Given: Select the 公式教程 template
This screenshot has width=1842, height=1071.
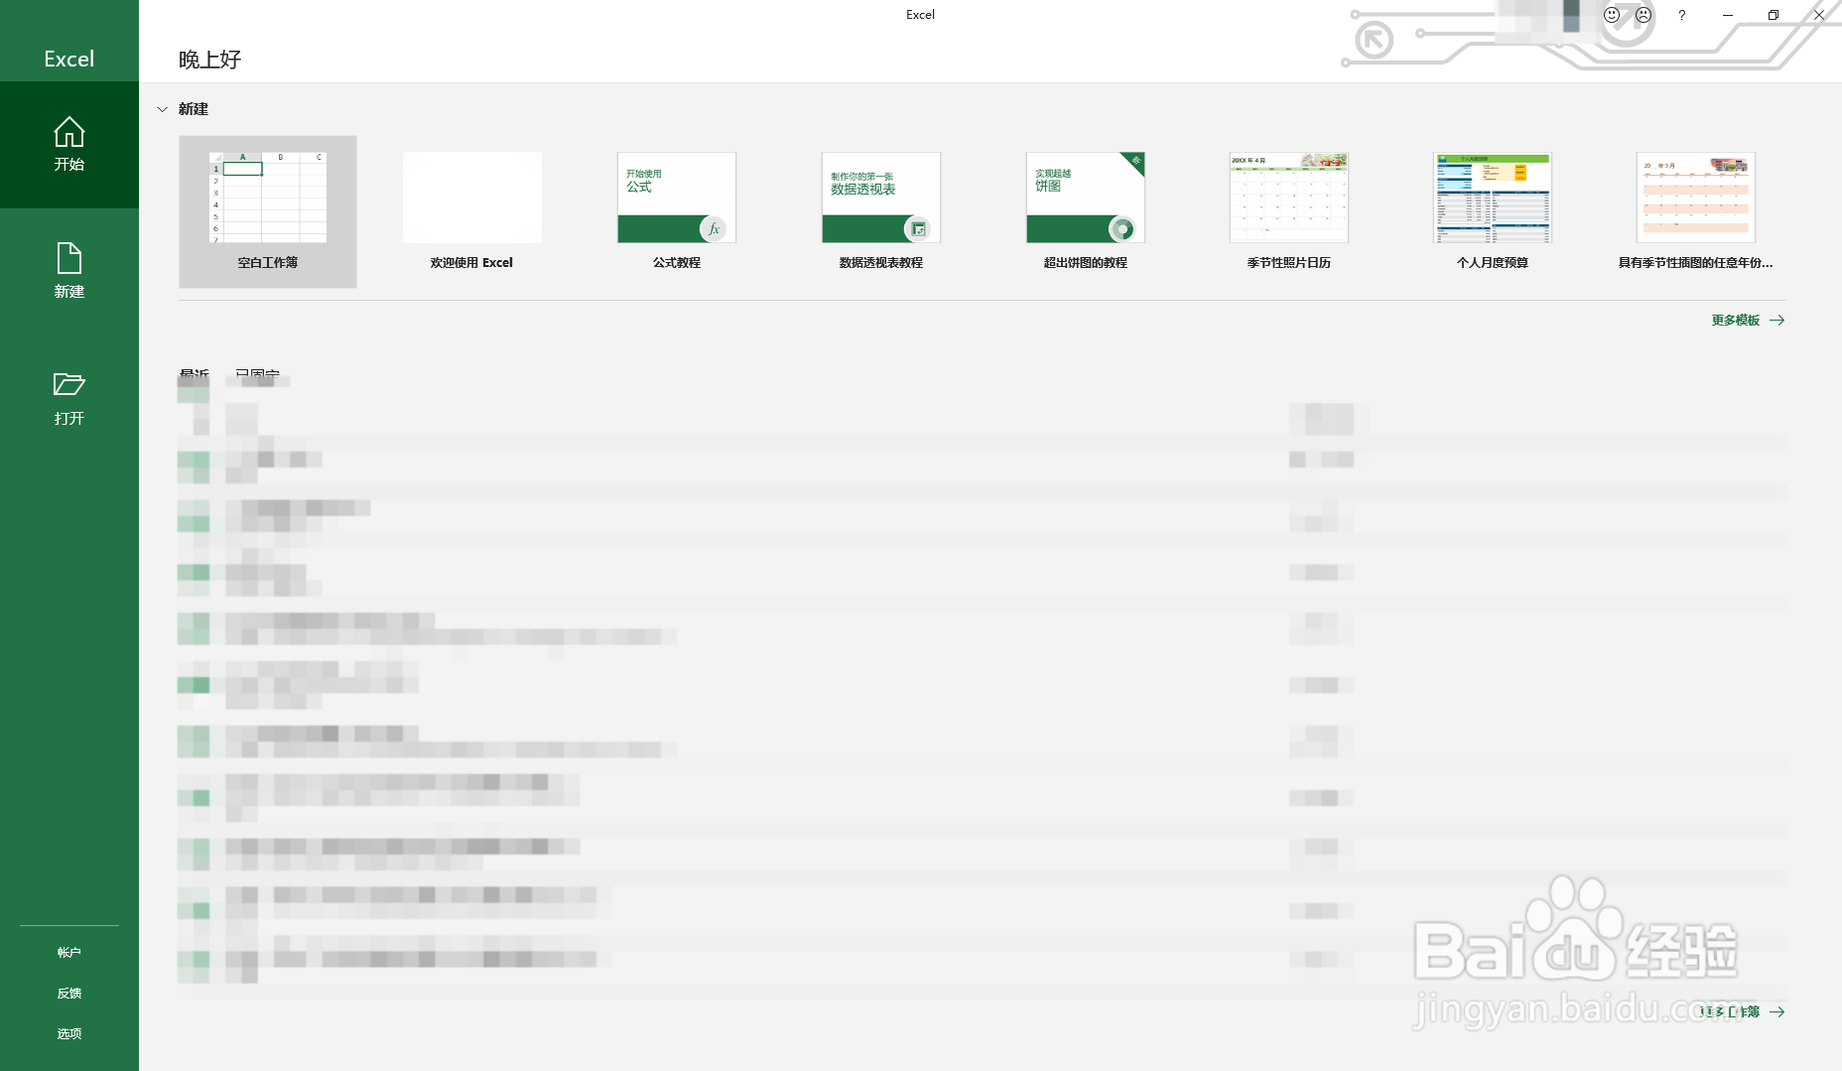Looking at the screenshot, I should pyautogui.click(x=677, y=211).
